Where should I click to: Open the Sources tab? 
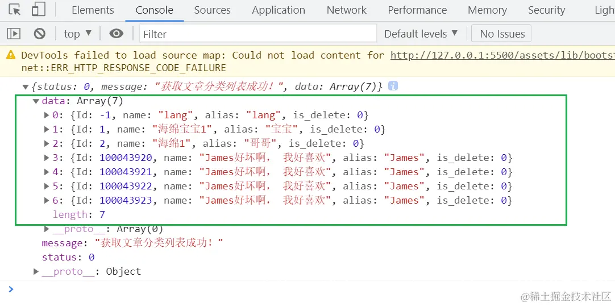[x=212, y=10]
